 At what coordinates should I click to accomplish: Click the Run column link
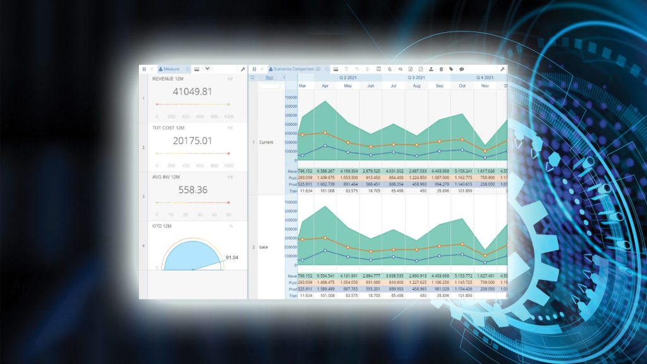(x=269, y=78)
